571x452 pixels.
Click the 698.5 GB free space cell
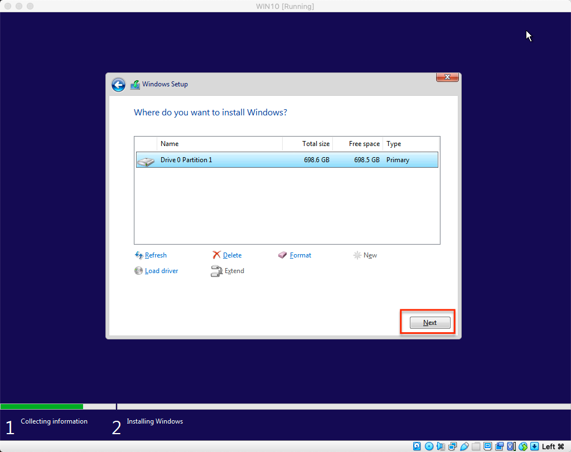tap(367, 160)
